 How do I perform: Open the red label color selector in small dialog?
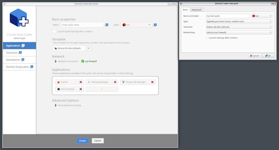pyautogui.click(x=262, y=16)
